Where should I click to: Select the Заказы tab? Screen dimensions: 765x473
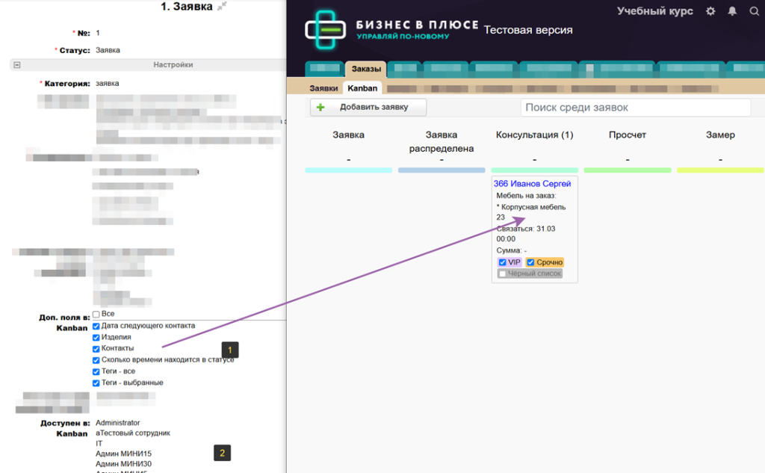click(x=366, y=69)
